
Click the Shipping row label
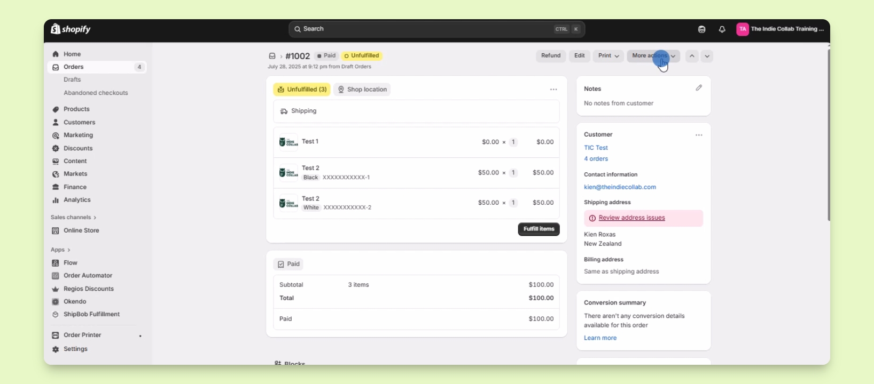tap(304, 111)
